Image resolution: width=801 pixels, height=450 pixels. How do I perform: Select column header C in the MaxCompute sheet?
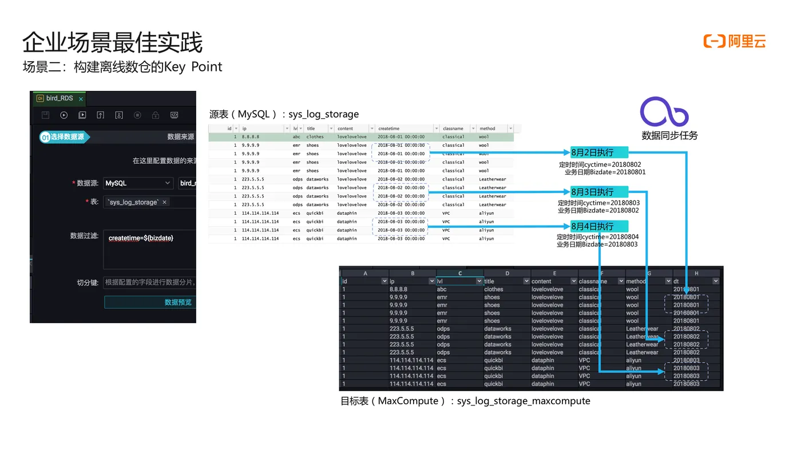click(x=460, y=273)
